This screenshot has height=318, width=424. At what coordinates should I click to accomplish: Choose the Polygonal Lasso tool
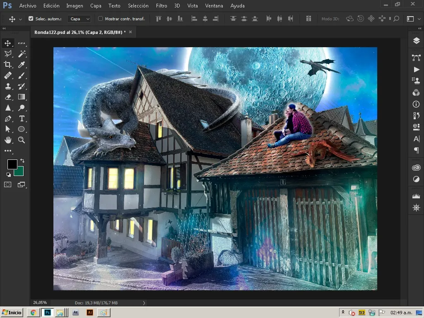(x=7, y=54)
